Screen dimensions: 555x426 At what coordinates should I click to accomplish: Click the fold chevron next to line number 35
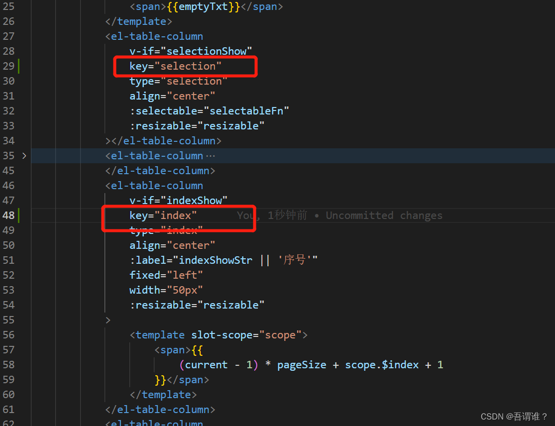(23, 155)
